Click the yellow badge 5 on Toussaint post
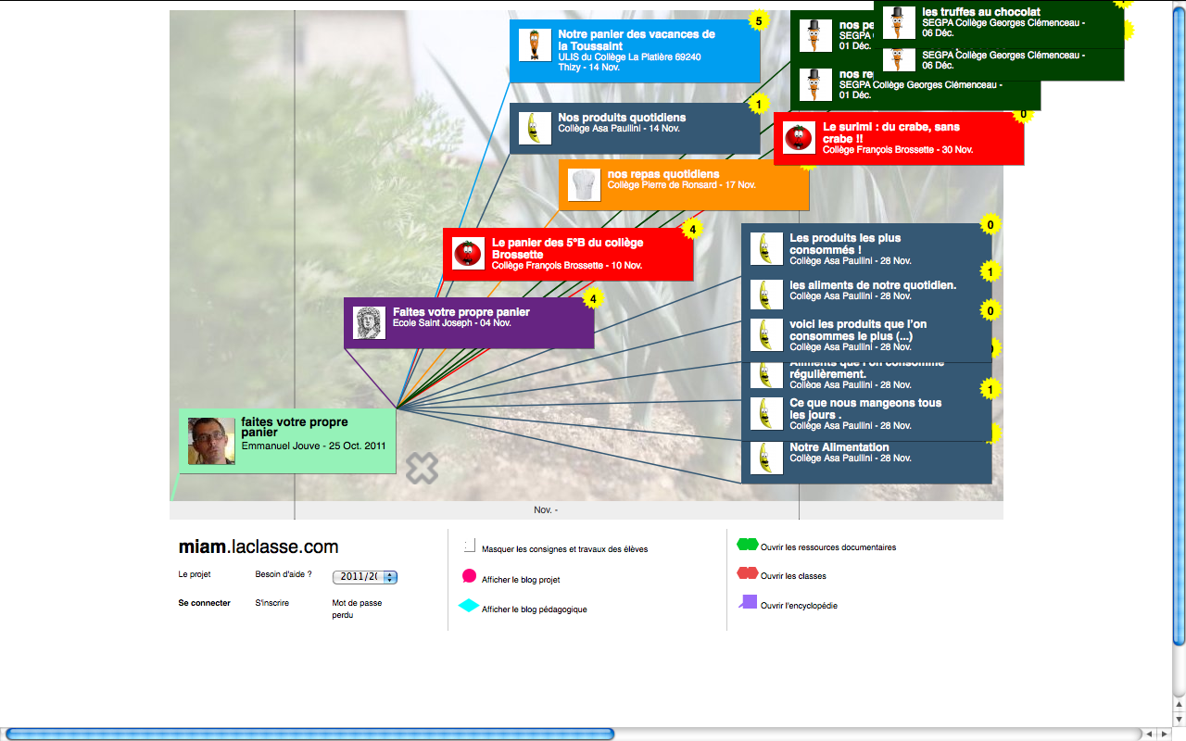 click(x=759, y=21)
